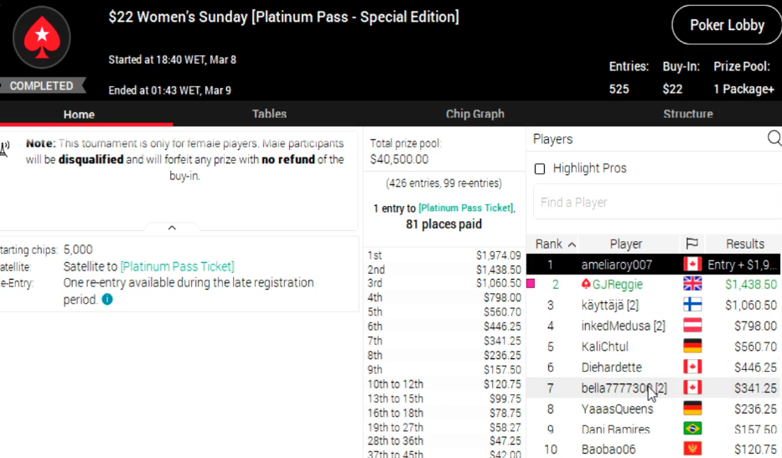Switch to the Chip Graph tab
Viewport: 782px width, 458px height.
[x=475, y=114]
